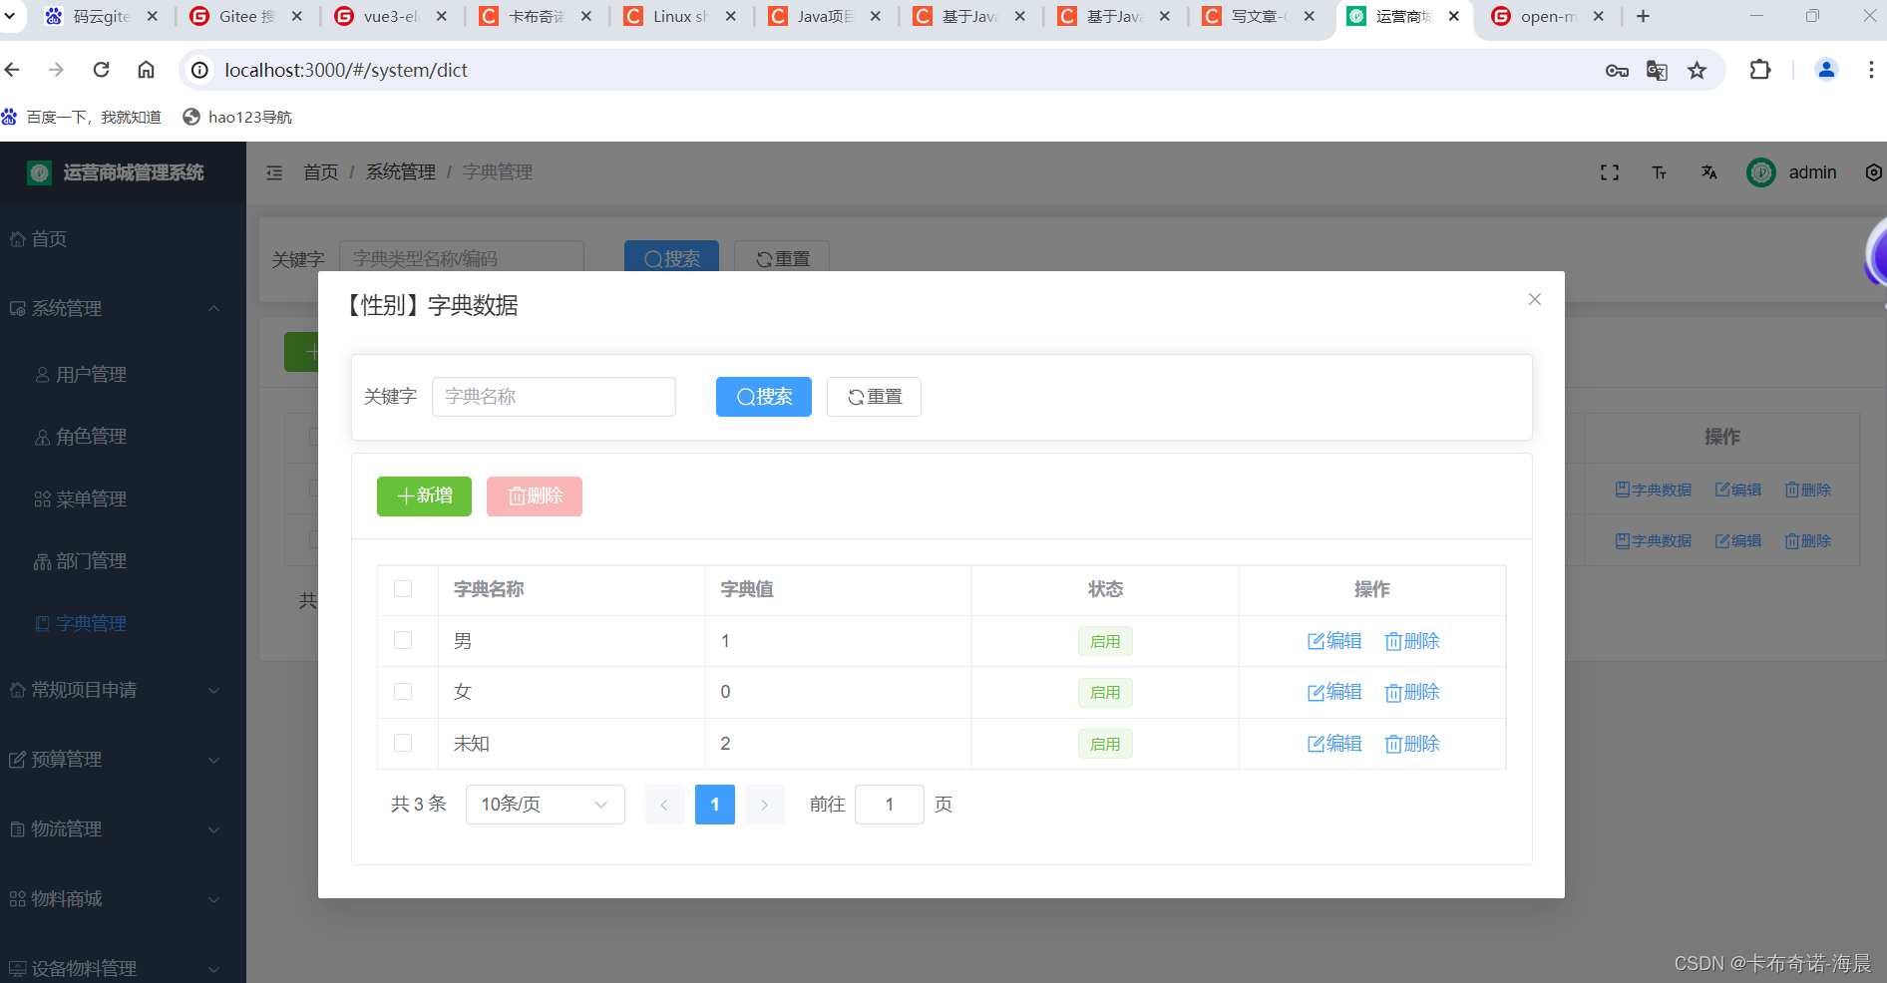Screen dimensions: 1887x983
Task: Click the font size icon in the header
Action: coord(1659,171)
